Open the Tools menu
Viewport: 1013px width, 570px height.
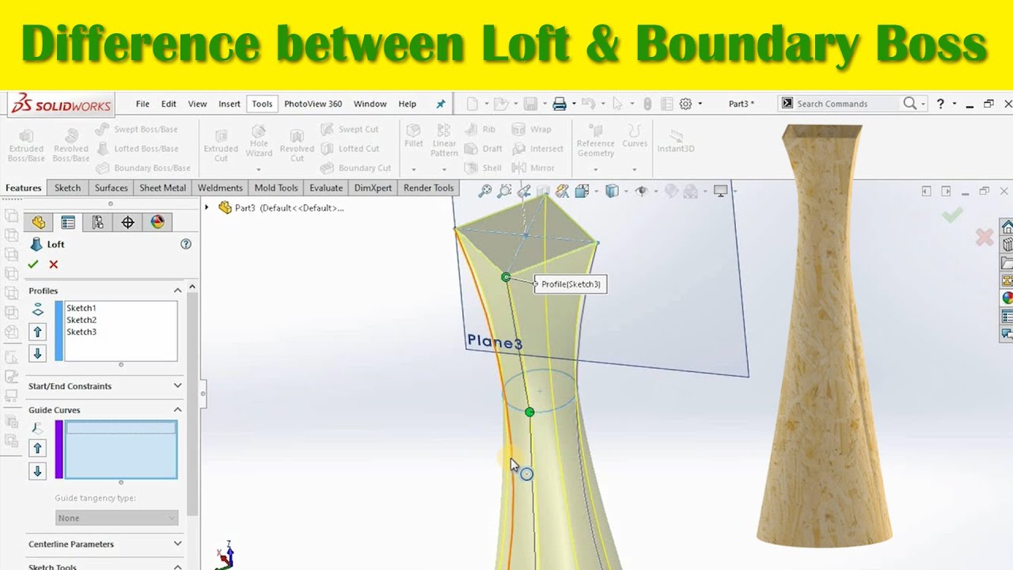[x=262, y=104]
